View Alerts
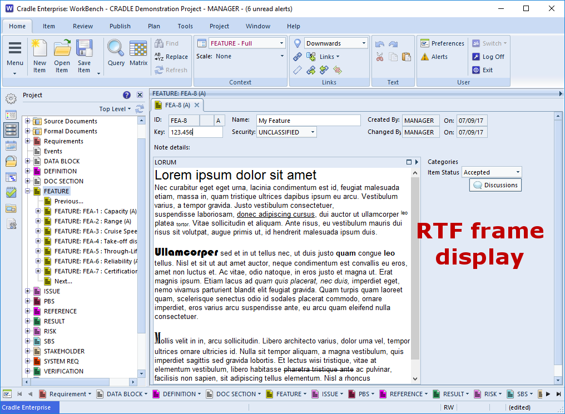The height and width of the screenshot is (414, 565). pyautogui.click(x=434, y=57)
